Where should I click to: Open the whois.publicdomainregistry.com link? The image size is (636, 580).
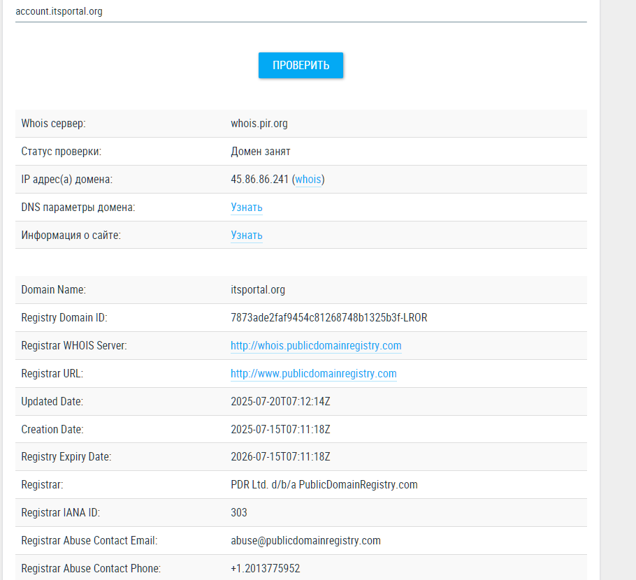click(316, 346)
